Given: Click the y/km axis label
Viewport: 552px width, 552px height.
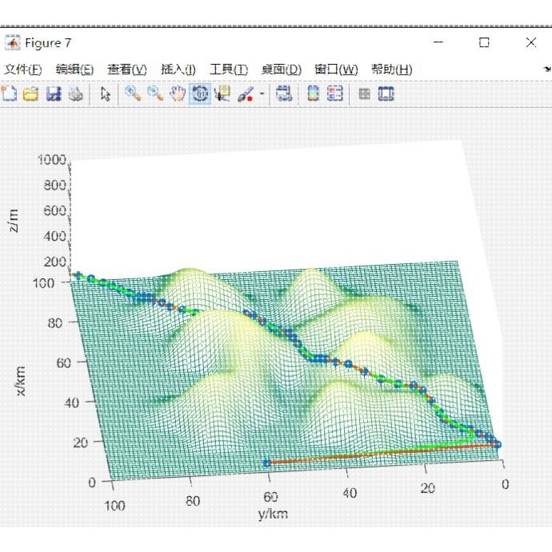Looking at the screenshot, I should (273, 514).
